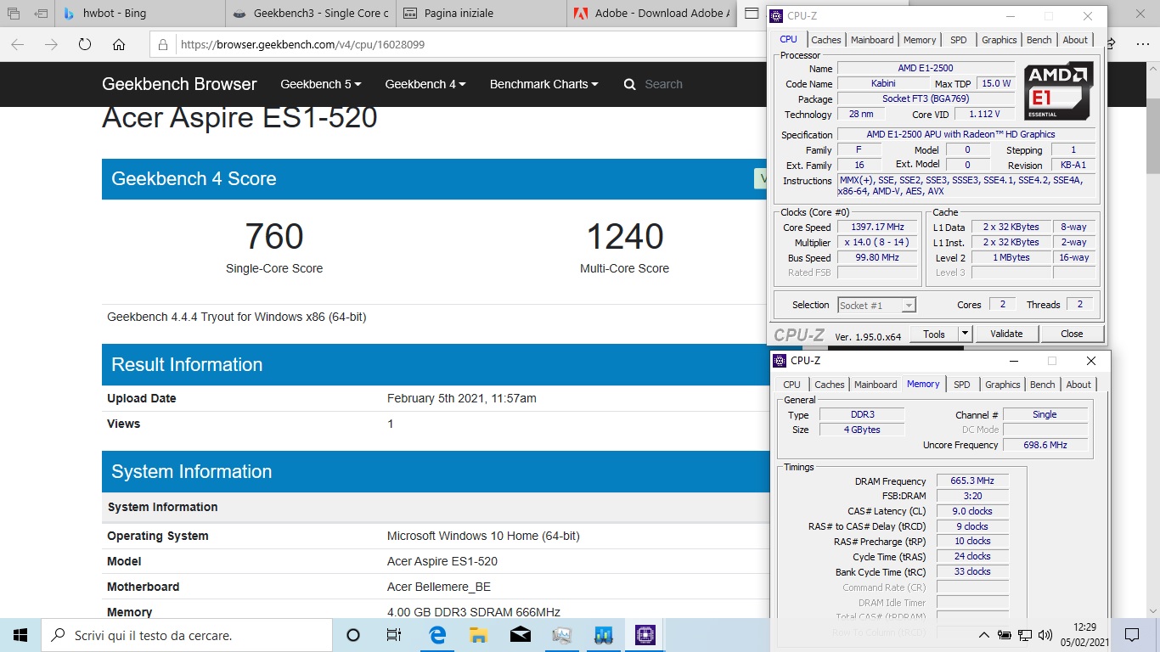Viewport: 1160px width, 652px height.
Task: Open Task View on the taskbar
Action: pyautogui.click(x=394, y=635)
